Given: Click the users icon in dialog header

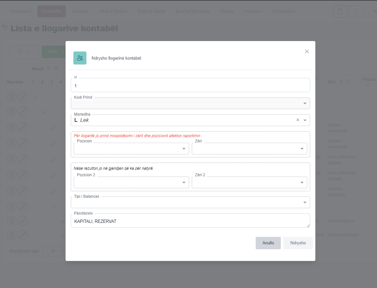Looking at the screenshot, I should [x=80, y=58].
